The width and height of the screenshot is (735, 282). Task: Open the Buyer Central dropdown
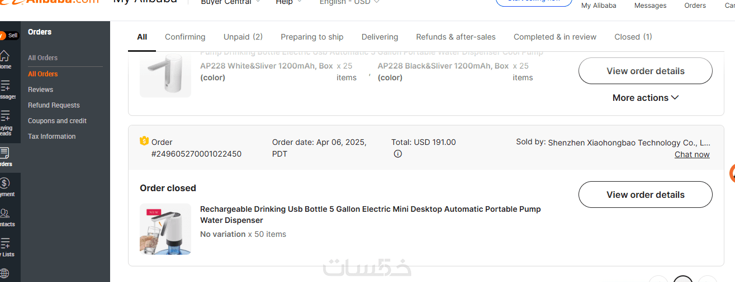(230, 2)
